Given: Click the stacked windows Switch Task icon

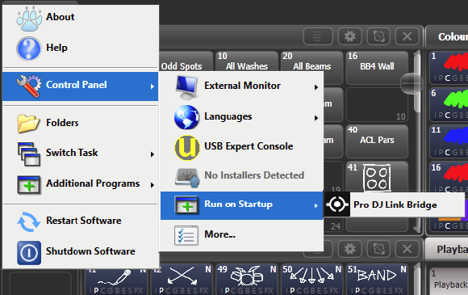Looking at the screenshot, I should (x=29, y=154).
